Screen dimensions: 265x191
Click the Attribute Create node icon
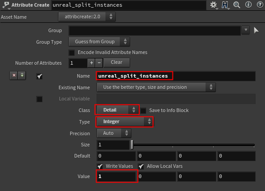click(6, 5)
